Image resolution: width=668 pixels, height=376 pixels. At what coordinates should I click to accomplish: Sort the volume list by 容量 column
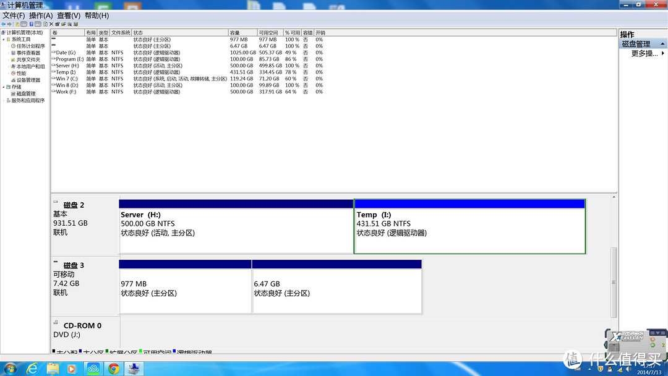235,33
